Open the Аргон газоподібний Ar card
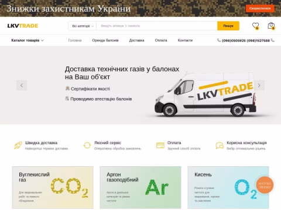Image resolution: width=281 pixels, height=210 pixels. point(140,187)
